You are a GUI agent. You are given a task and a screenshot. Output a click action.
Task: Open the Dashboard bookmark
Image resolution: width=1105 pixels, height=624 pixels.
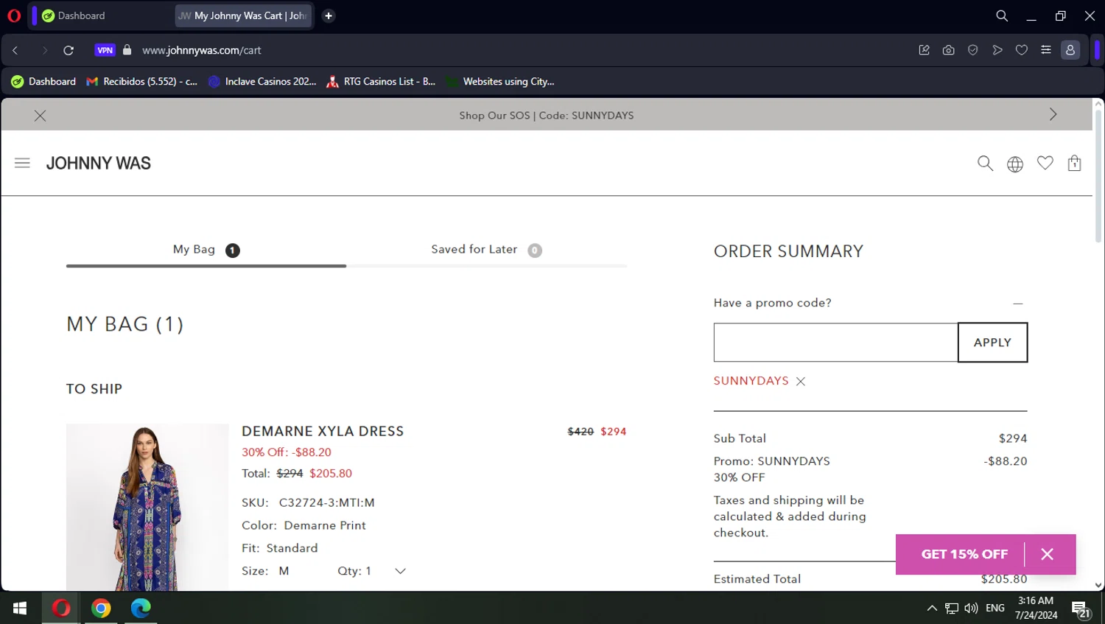43,82
